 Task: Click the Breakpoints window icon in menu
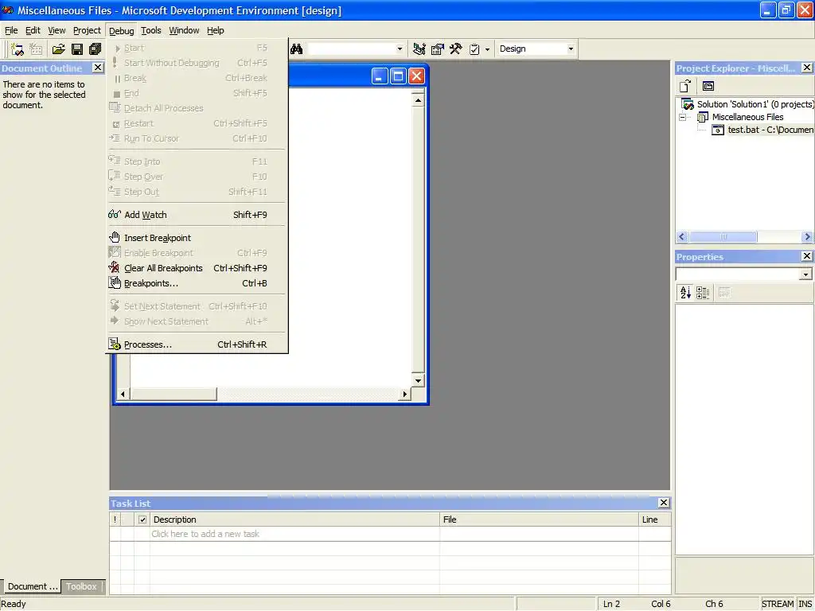pos(115,282)
